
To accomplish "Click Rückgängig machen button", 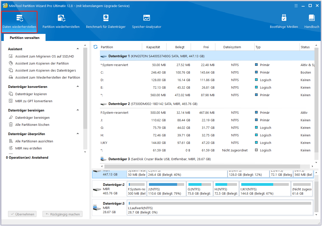I will tap(62, 214).
